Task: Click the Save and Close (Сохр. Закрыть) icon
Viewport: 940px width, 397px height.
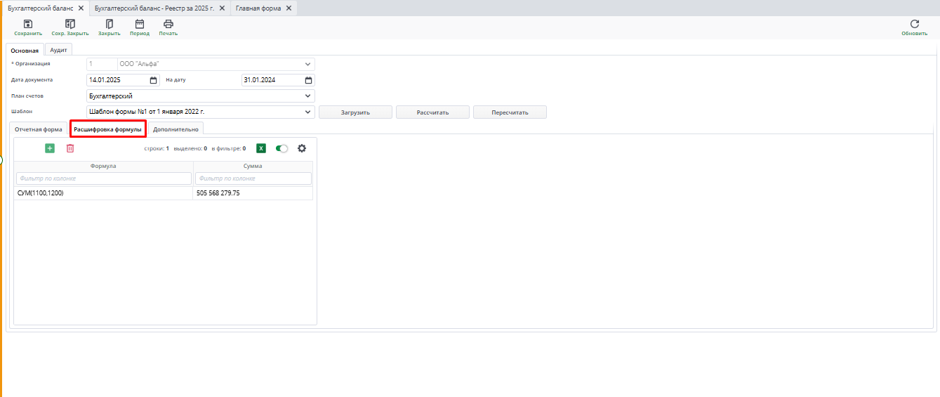Action: pos(70,25)
